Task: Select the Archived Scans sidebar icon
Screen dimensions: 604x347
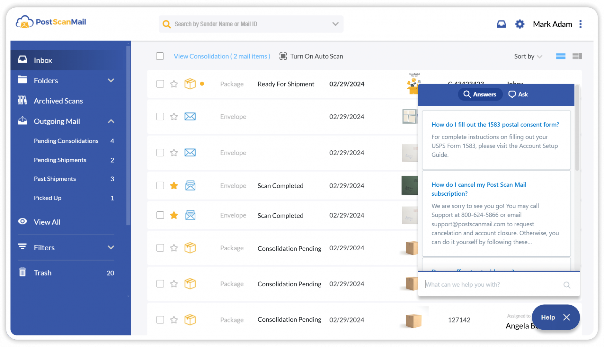Action: pos(22,101)
